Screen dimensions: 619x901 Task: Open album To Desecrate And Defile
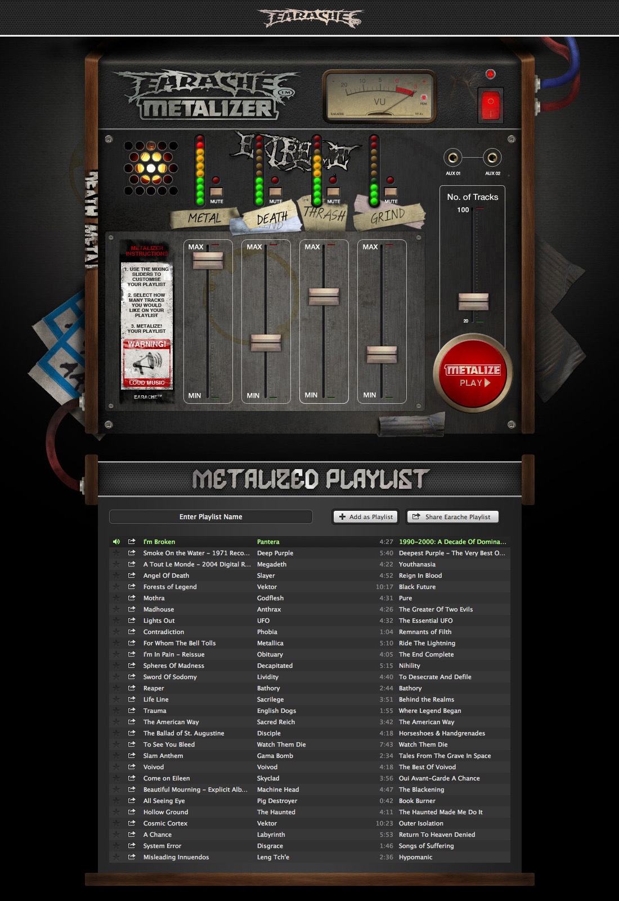[x=435, y=677]
